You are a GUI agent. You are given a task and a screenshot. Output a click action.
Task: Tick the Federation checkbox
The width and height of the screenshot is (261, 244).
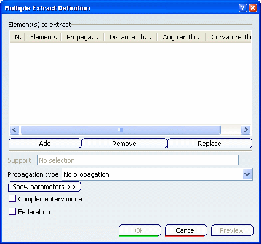[x=12, y=211]
